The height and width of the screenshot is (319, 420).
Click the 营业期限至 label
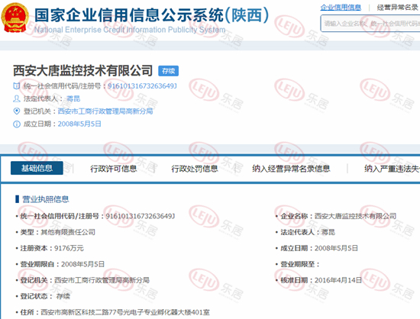point(300,264)
